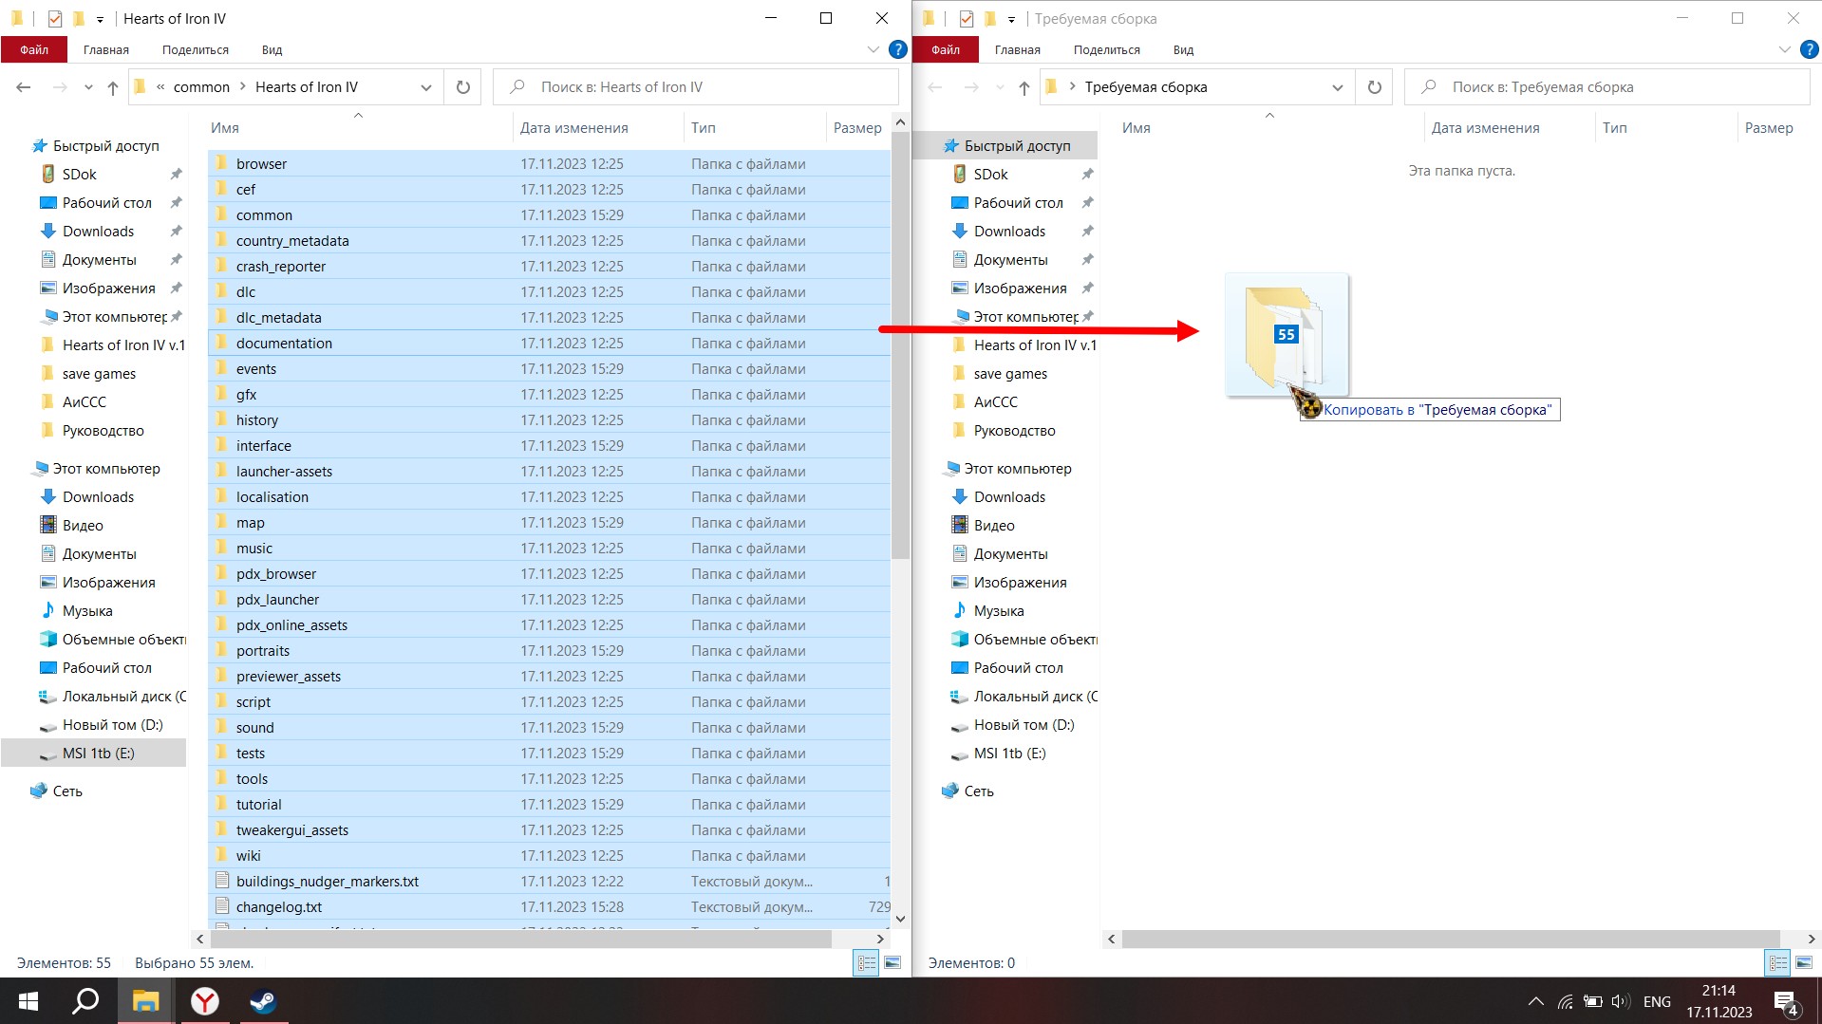Click properties icon in left title bar
Viewport: 1822px width, 1024px height.
55,19
